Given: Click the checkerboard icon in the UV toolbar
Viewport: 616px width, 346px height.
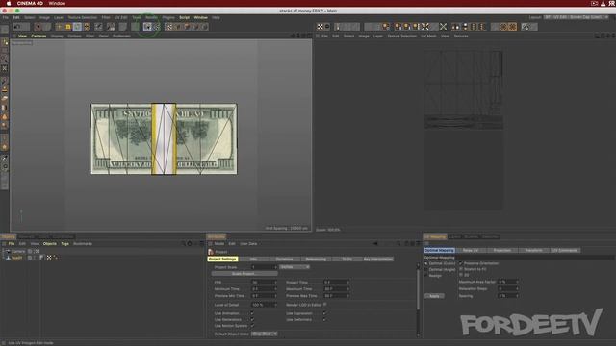Looking at the screenshot, I should [x=320, y=27].
